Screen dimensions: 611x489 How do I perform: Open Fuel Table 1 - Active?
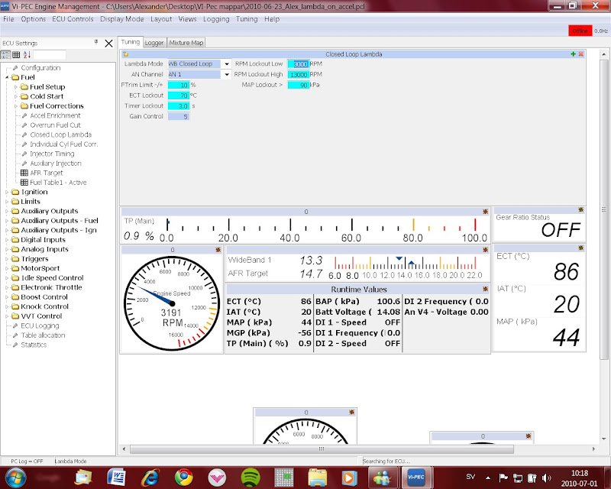coord(58,183)
